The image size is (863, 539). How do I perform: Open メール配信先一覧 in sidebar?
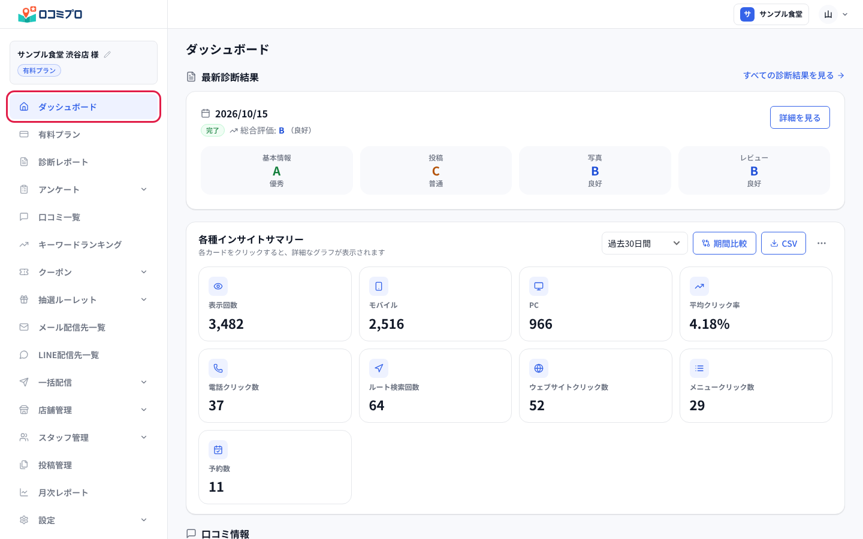point(83,328)
